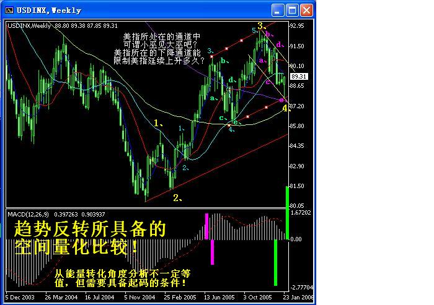Click the 5 Nov 2004 date label
The height and width of the screenshot is (305, 434).
point(139,298)
